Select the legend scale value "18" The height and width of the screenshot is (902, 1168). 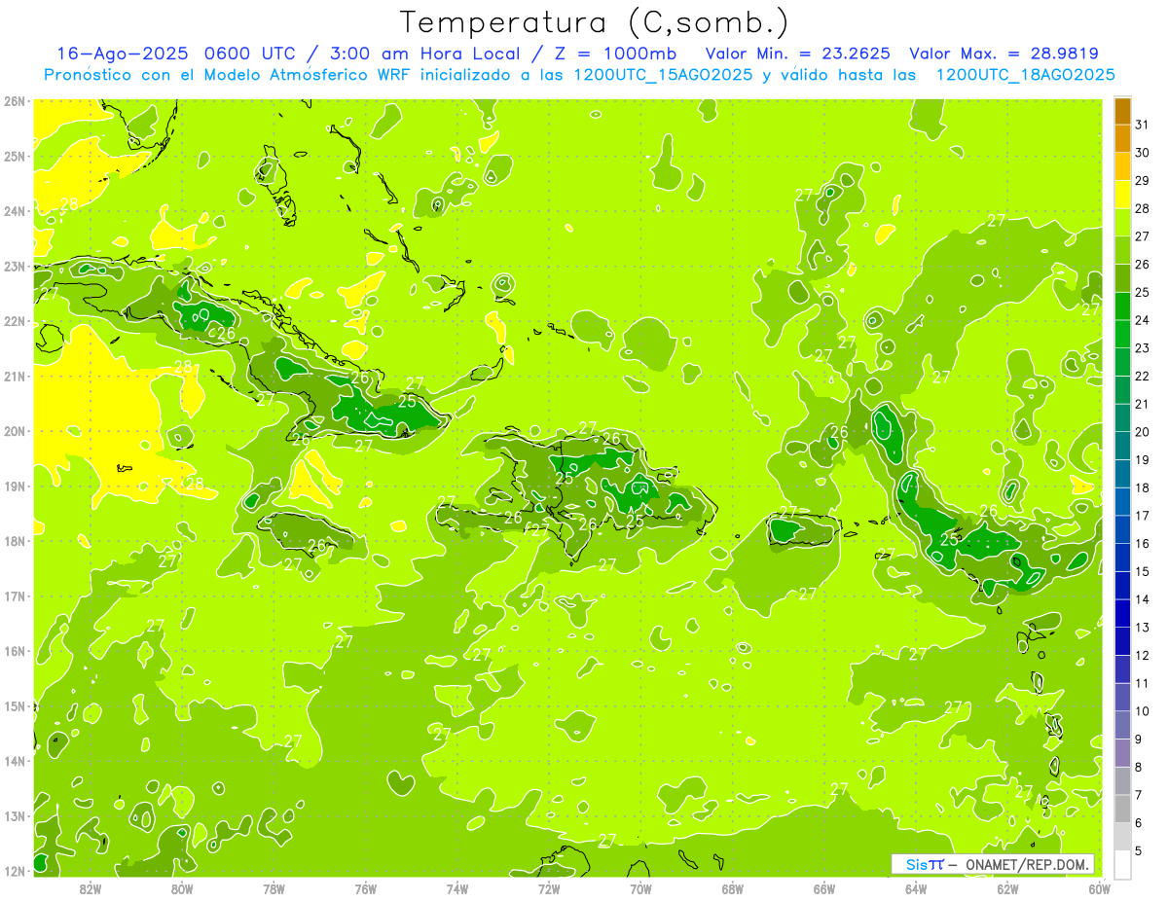[1143, 487]
